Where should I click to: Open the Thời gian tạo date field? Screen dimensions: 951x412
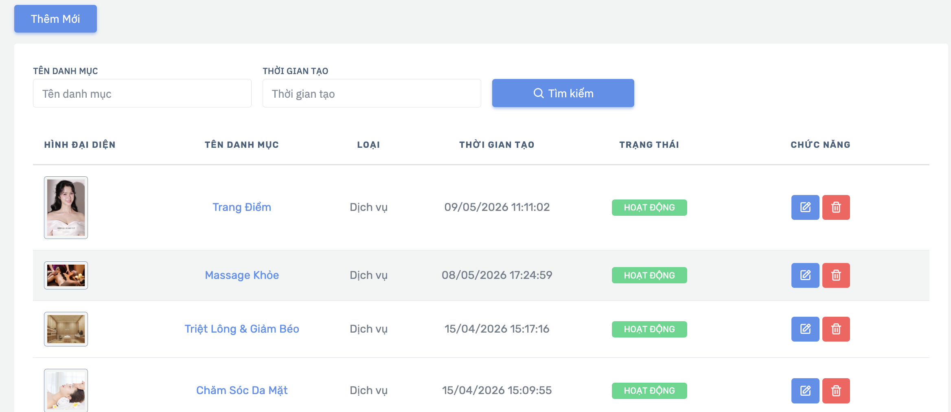372,93
